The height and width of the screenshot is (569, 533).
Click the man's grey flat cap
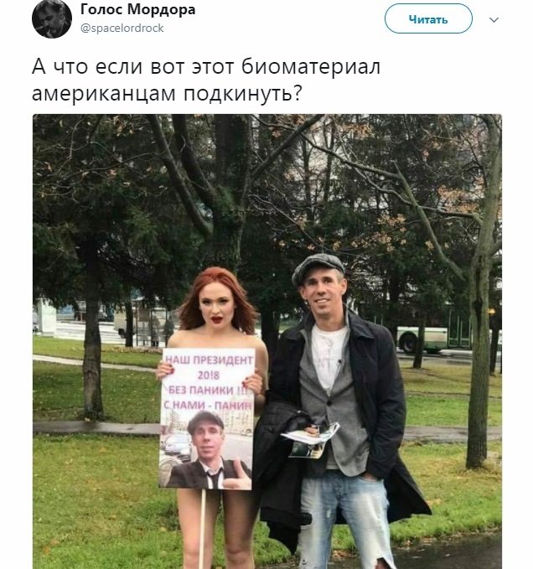318,268
